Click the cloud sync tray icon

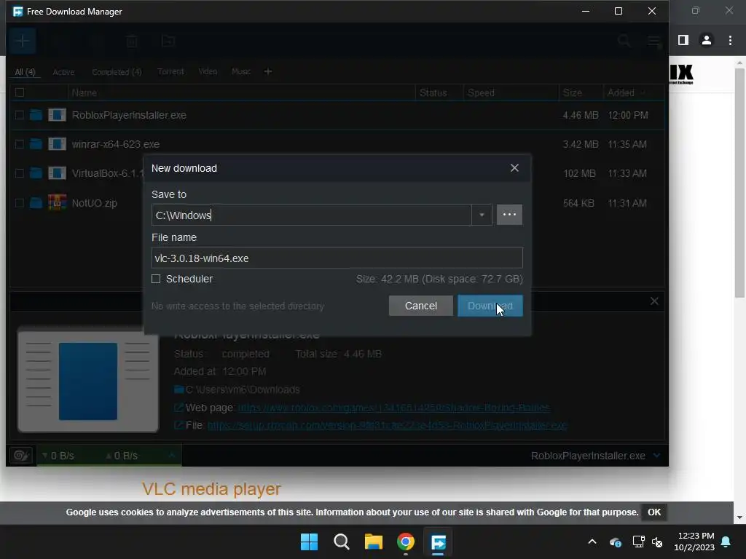click(x=615, y=542)
